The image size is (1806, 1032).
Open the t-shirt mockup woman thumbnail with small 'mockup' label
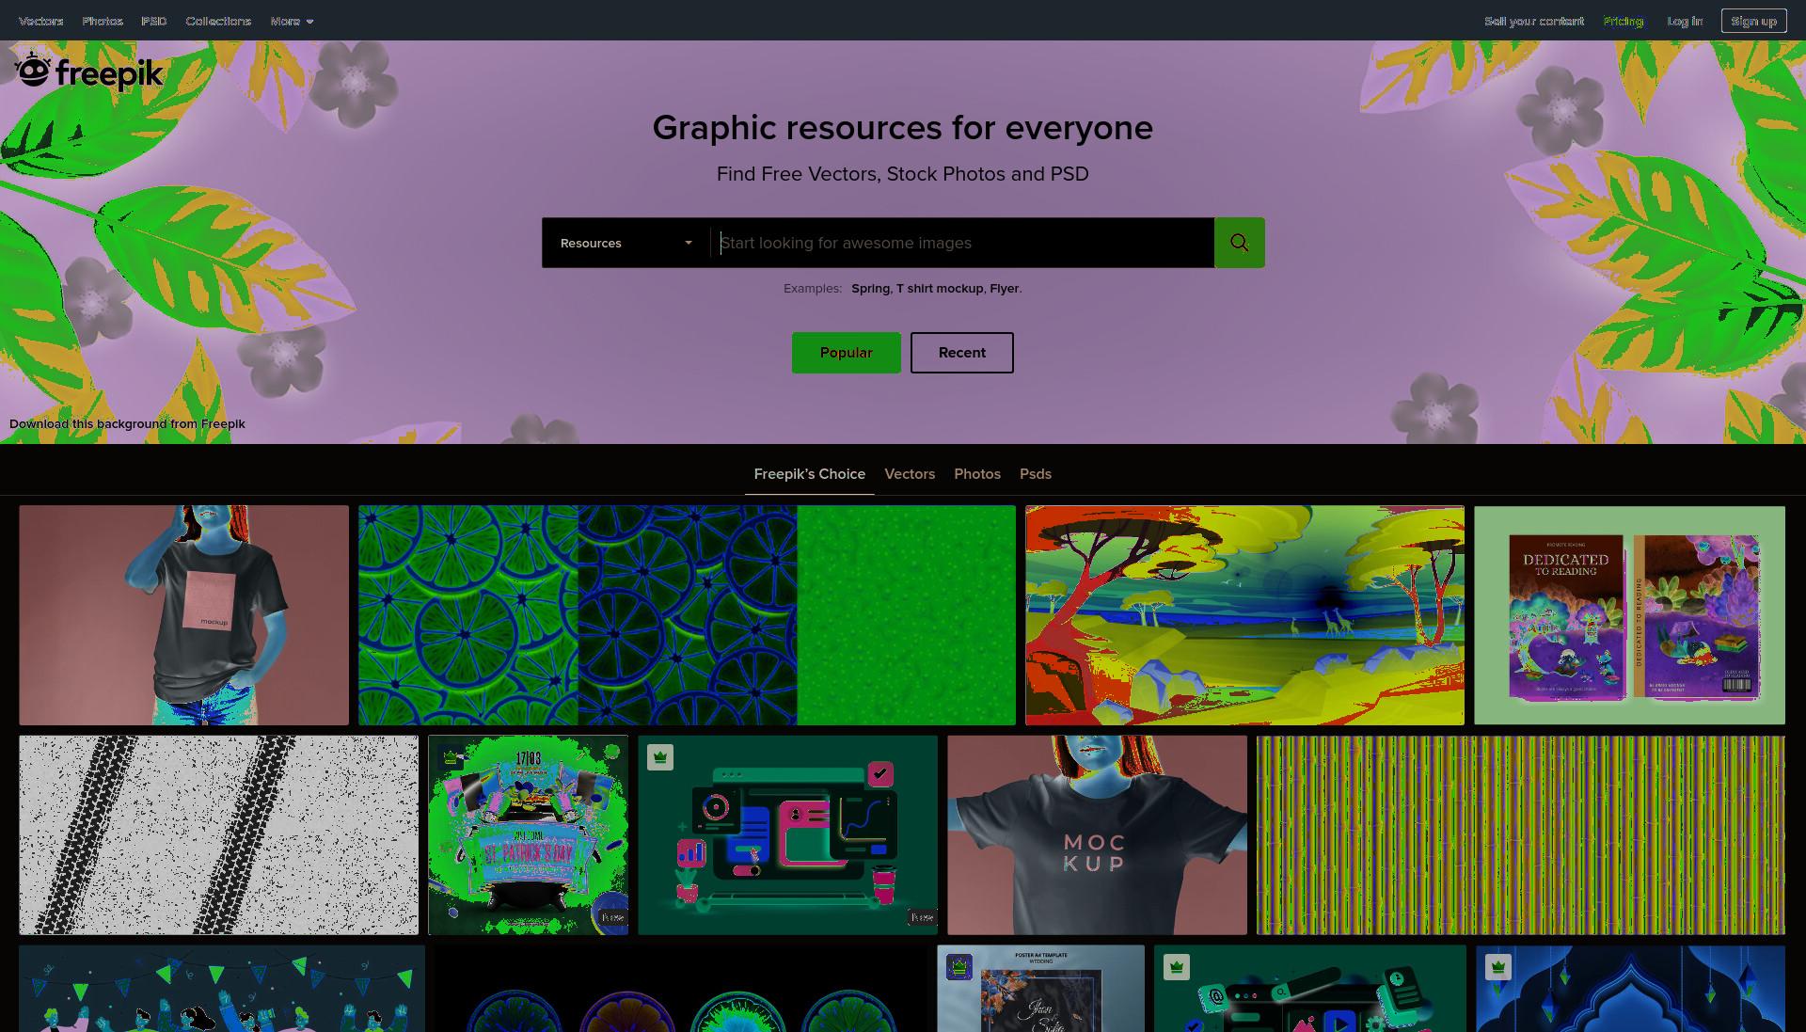coord(183,615)
